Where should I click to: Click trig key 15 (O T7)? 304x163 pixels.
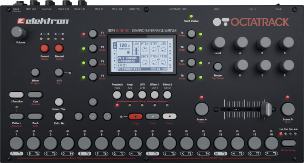point(255,143)
